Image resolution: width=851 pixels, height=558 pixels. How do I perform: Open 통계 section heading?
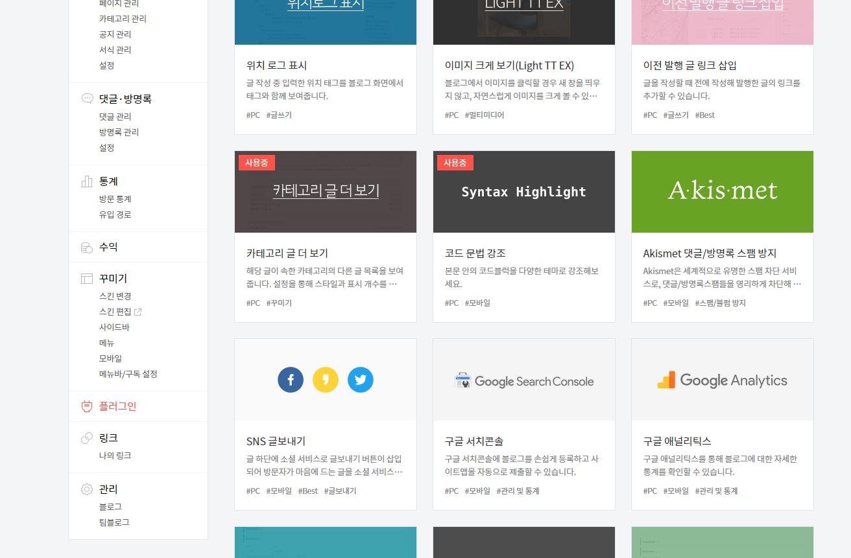point(108,181)
